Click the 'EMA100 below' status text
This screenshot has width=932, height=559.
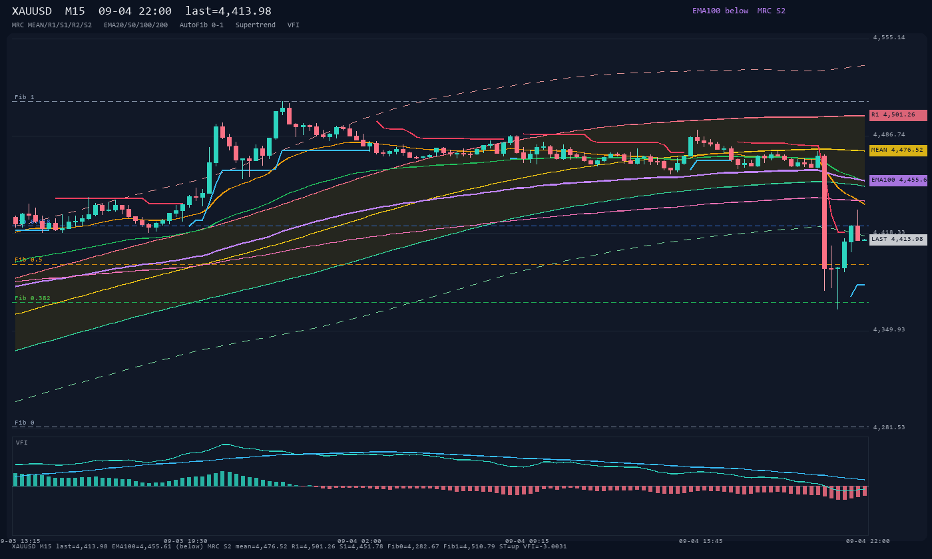coord(720,11)
